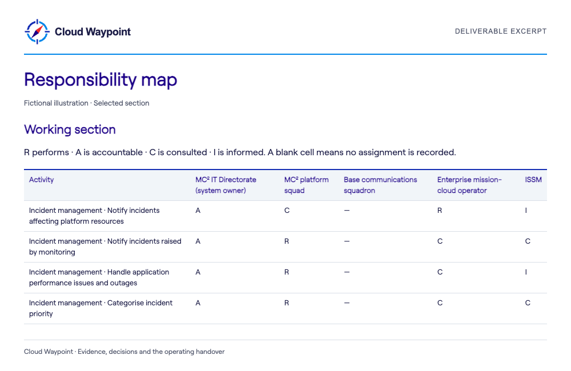Click the R cell in application performance row
571x371 pixels.
[x=287, y=272]
